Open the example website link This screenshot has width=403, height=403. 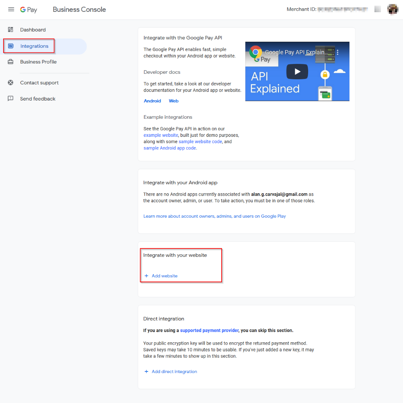click(x=161, y=135)
